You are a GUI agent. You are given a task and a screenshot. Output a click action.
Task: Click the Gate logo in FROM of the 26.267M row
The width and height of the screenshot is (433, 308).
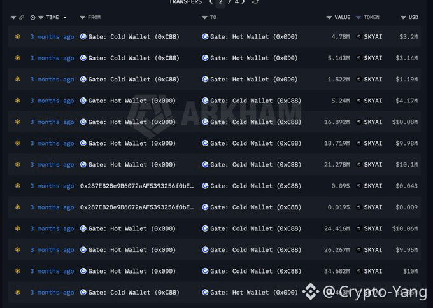[83, 249]
